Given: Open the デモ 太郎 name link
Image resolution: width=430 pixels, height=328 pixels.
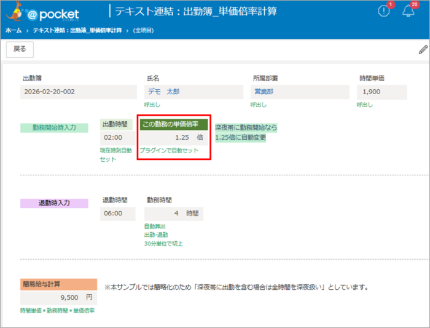Looking at the screenshot, I should click(x=164, y=92).
